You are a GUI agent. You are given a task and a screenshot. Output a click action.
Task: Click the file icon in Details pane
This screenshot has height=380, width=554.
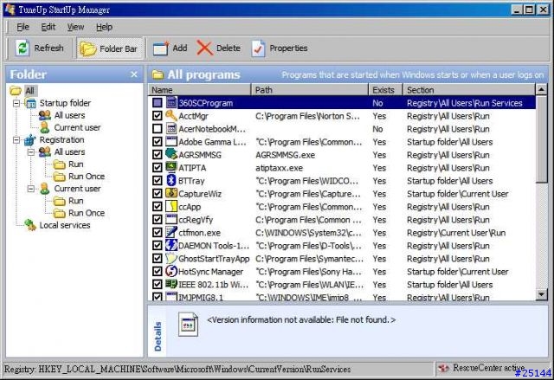point(188,325)
